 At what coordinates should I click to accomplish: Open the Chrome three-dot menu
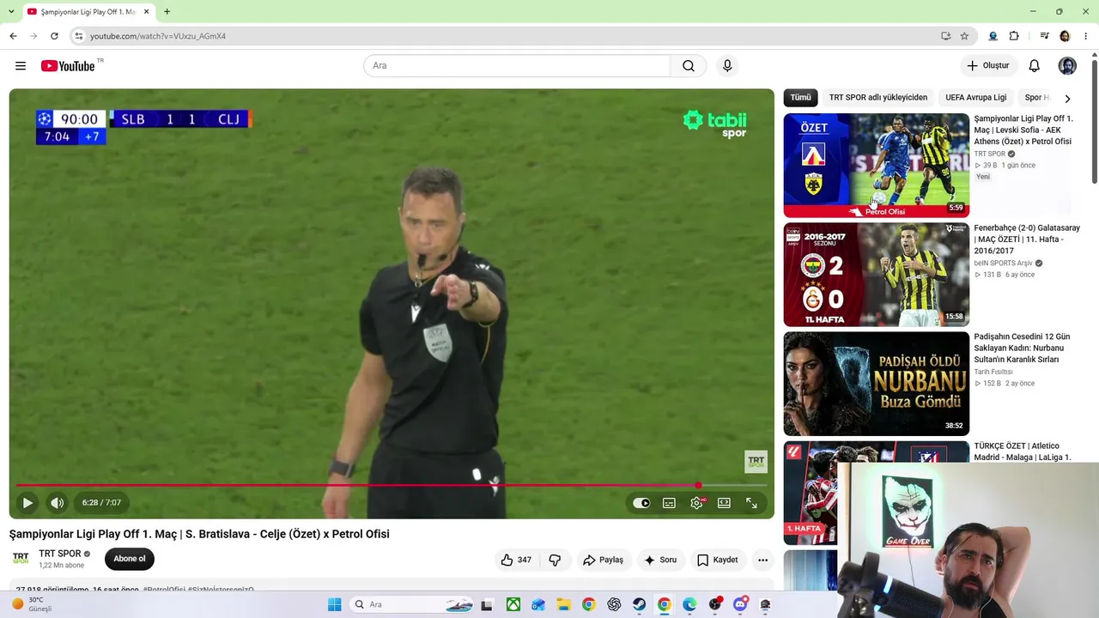(1086, 36)
